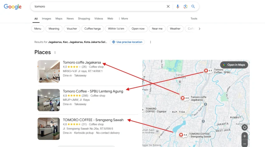Apply the Meaning filter chip

[54, 29]
